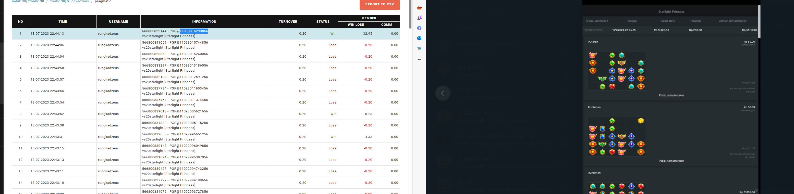
Task: Click the pragmatic breadcrumb text
Action: (103, 2)
